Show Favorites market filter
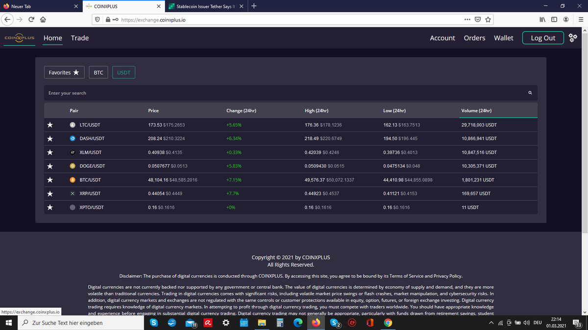This screenshot has height=330, width=588. coord(64,72)
